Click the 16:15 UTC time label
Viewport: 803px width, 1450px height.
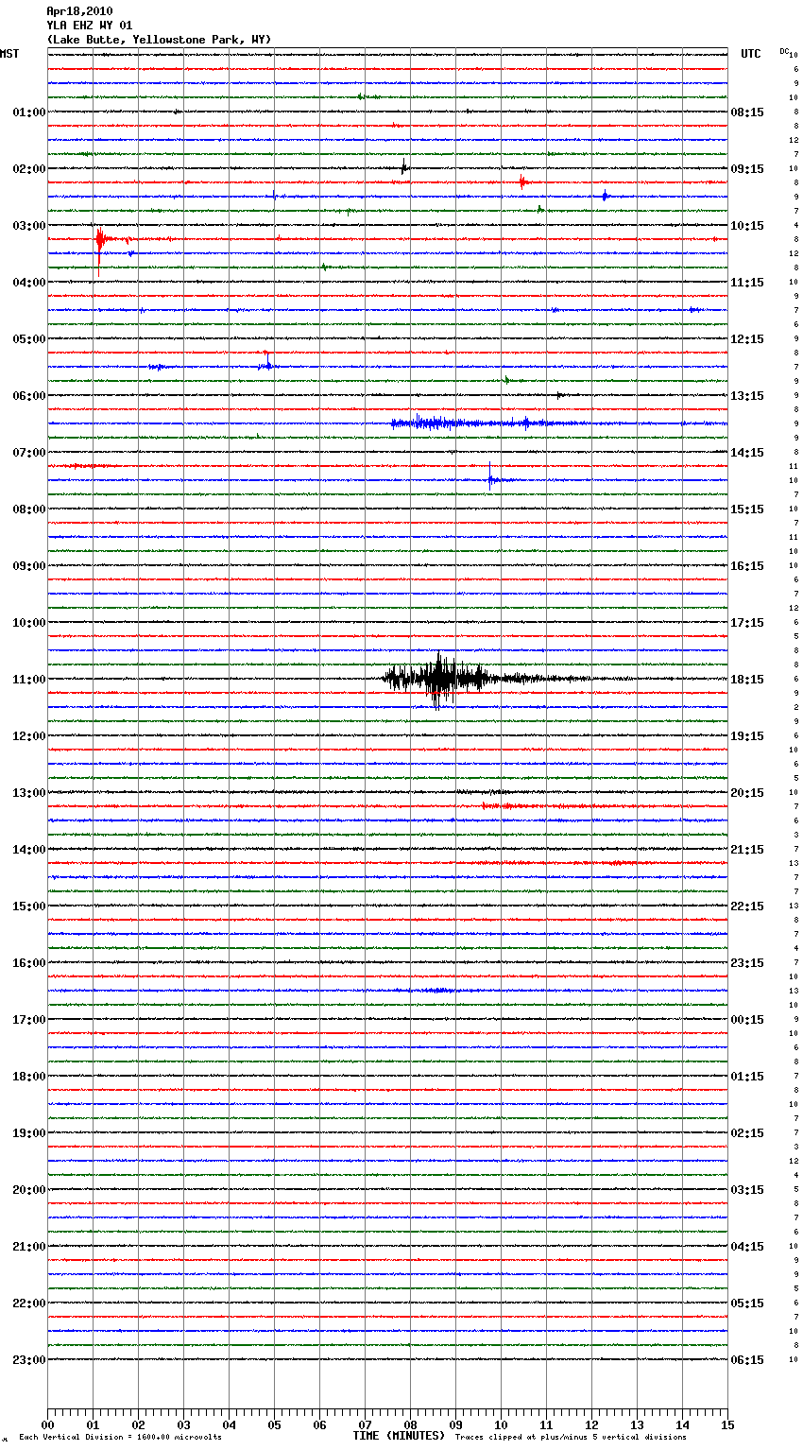(x=747, y=566)
